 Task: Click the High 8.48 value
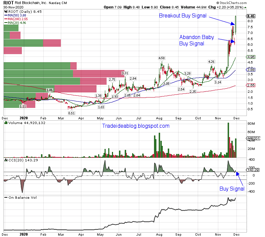coord(131,7)
